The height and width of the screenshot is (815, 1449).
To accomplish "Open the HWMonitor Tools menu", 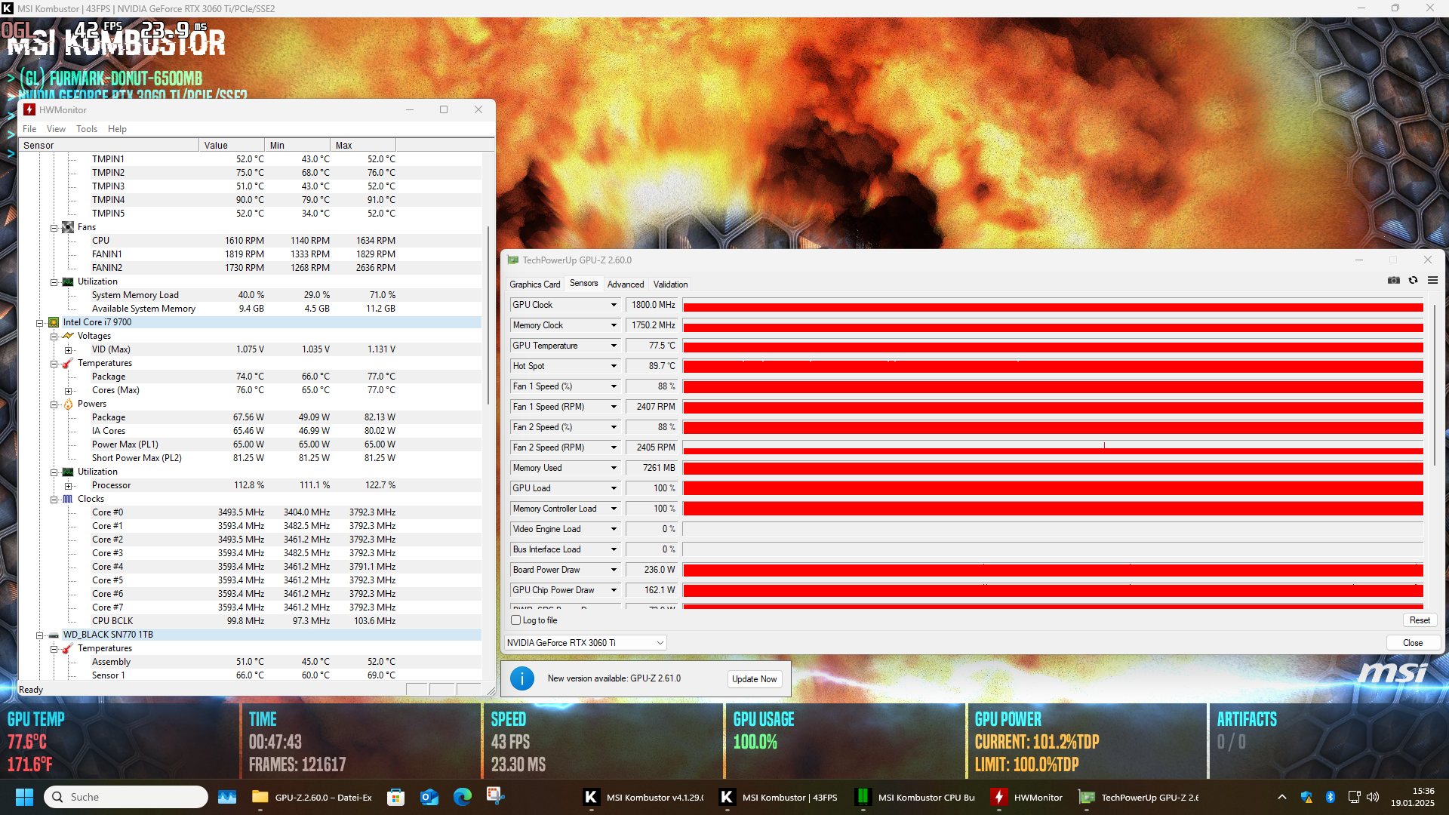I will click(x=86, y=129).
